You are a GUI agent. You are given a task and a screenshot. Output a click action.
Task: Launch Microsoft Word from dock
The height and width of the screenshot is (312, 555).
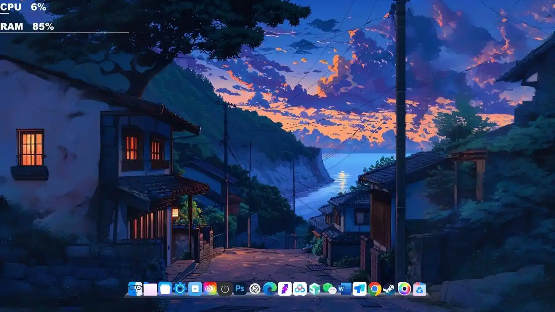click(x=345, y=289)
